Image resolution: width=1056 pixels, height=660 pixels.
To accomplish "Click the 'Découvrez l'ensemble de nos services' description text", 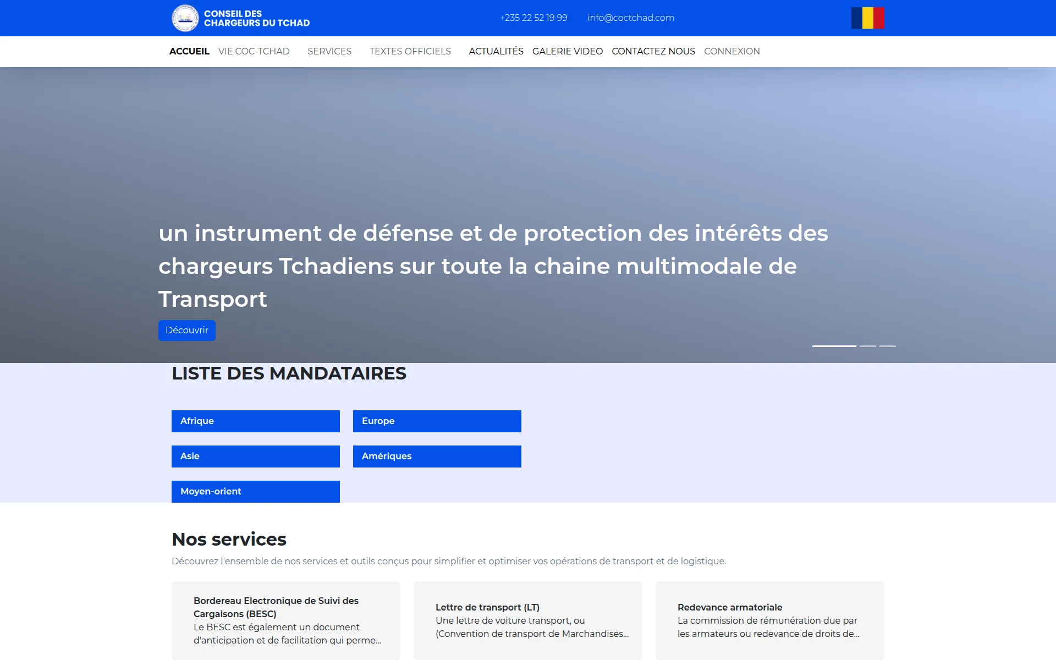I will point(449,561).
